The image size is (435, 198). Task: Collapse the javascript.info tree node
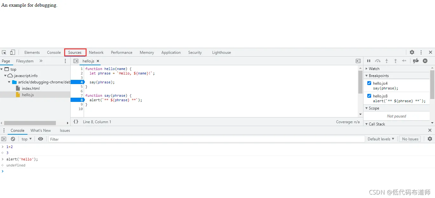click(x=5, y=76)
